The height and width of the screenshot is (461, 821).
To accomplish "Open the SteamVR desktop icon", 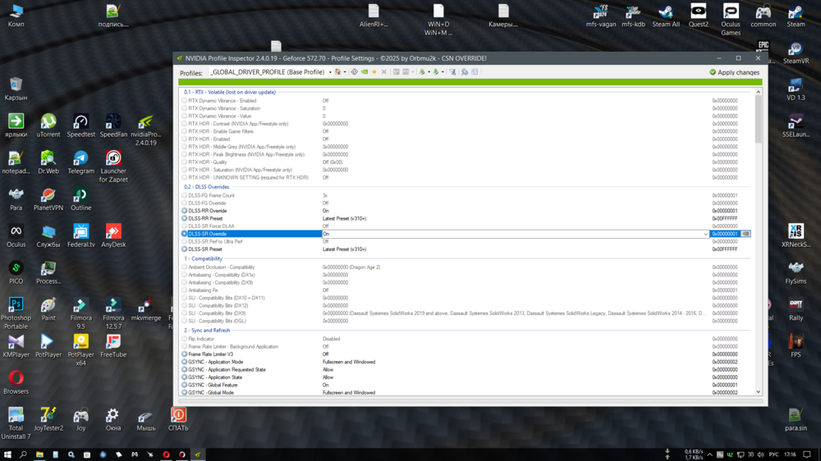I will click(x=796, y=52).
